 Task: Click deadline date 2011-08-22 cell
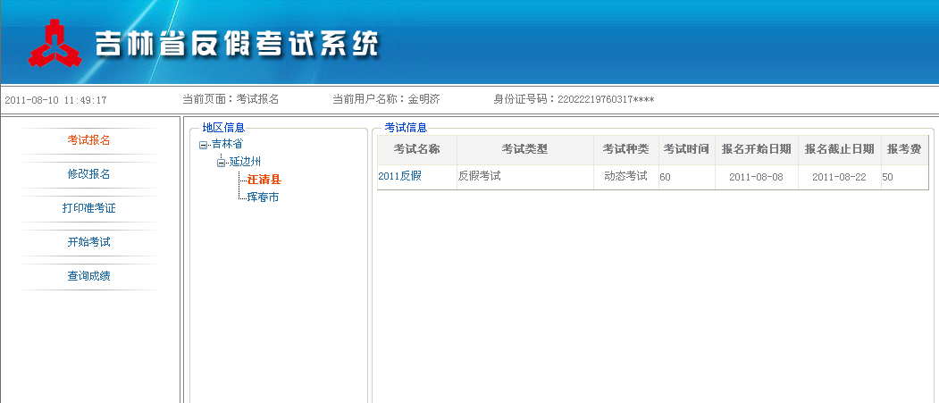point(840,177)
